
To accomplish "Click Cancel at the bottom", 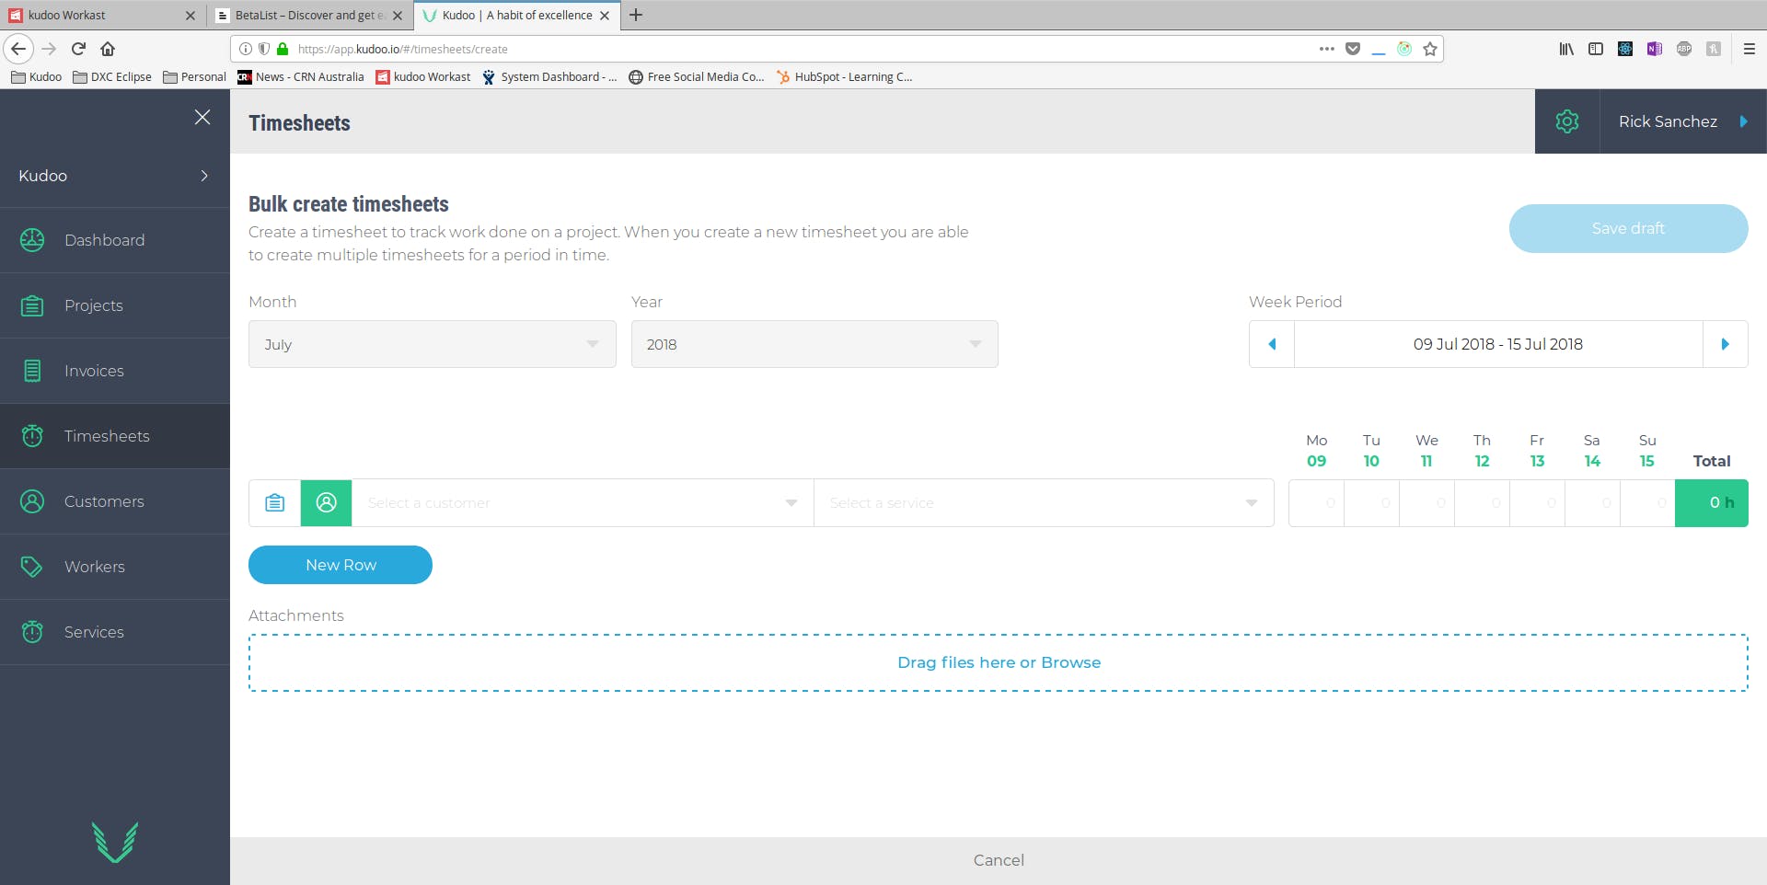I will point(999,860).
